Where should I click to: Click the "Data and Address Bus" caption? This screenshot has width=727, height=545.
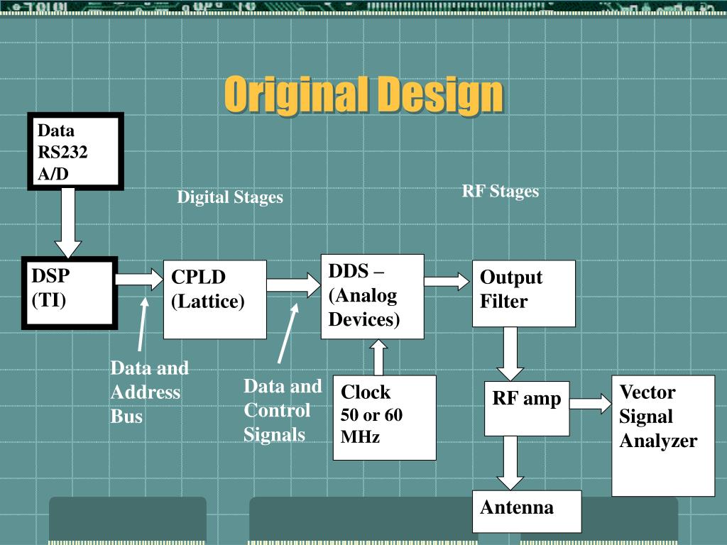pos(149,392)
